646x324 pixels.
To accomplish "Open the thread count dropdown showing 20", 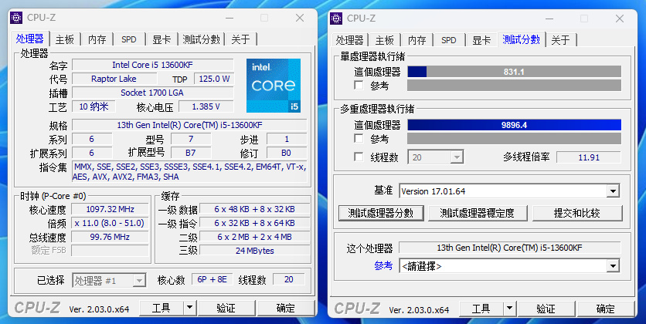I will click(x=436, y=157).
